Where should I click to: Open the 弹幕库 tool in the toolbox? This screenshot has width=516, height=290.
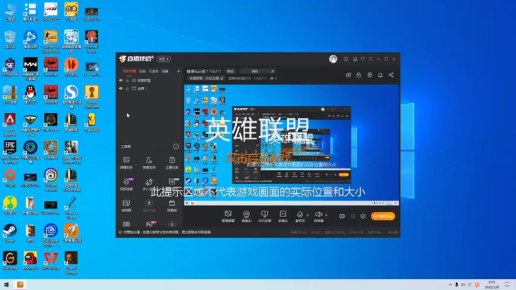172,206
